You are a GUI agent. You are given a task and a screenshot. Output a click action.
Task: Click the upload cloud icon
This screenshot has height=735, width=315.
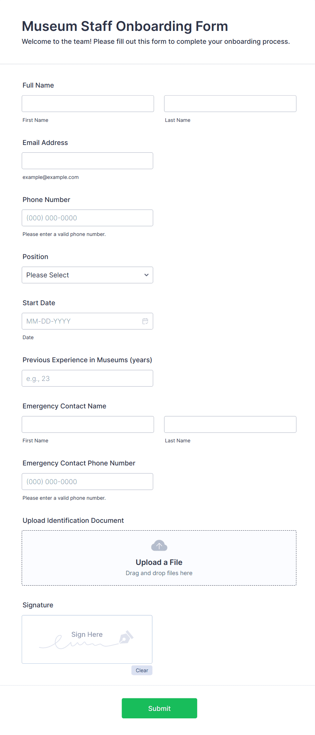(159, 545)
